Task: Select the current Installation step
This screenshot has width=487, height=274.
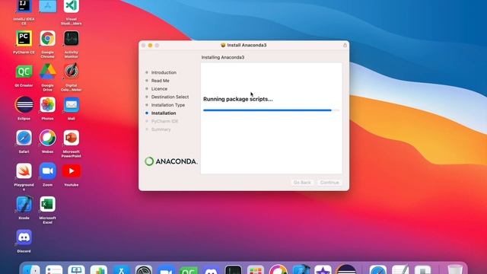Action: pyautogui.click(x=164, y=113)
